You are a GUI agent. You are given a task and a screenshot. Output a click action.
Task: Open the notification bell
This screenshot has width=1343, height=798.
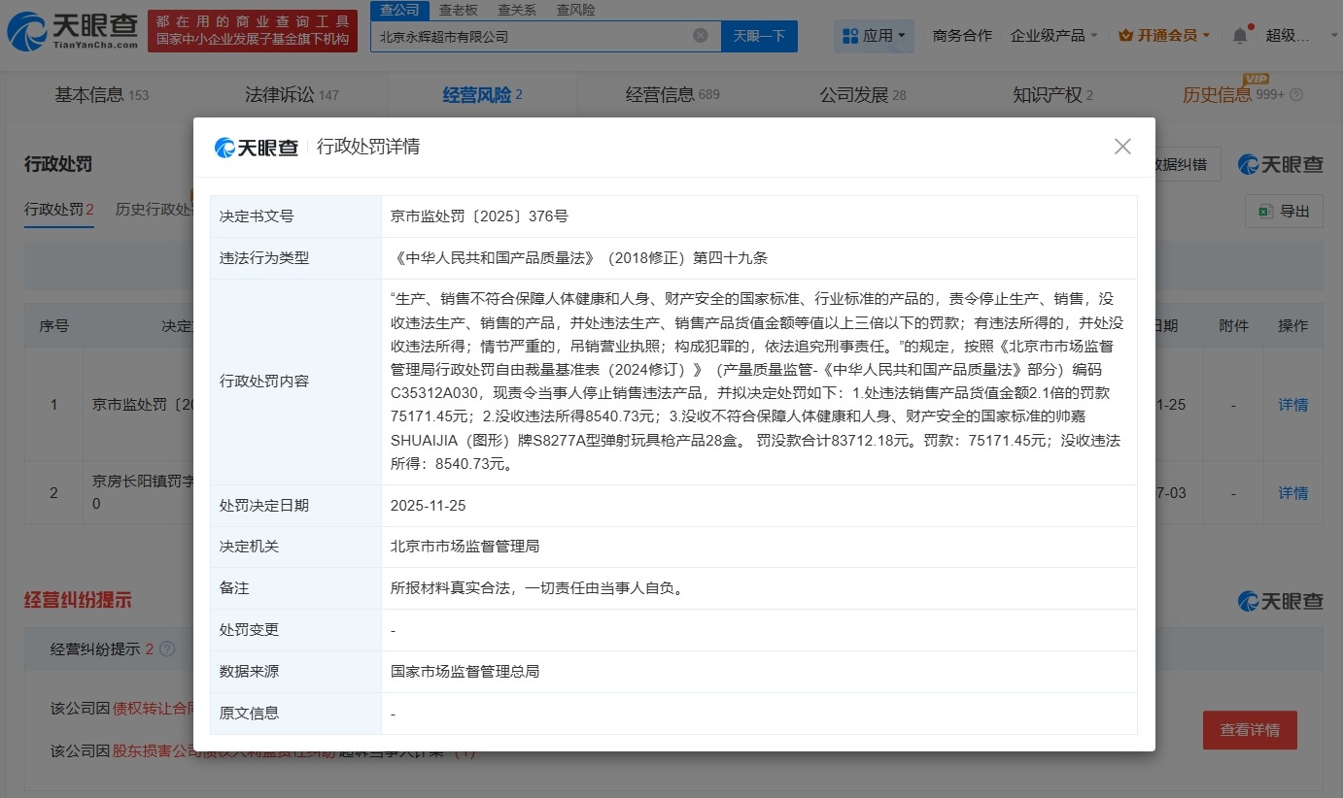click(x=1239, y=34)
